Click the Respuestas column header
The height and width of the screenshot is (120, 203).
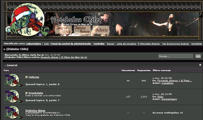pos(144,70)
